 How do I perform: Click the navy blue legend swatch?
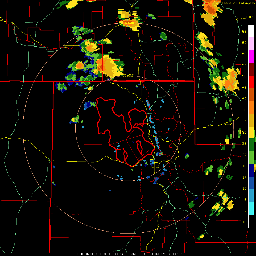click(251, 170)
